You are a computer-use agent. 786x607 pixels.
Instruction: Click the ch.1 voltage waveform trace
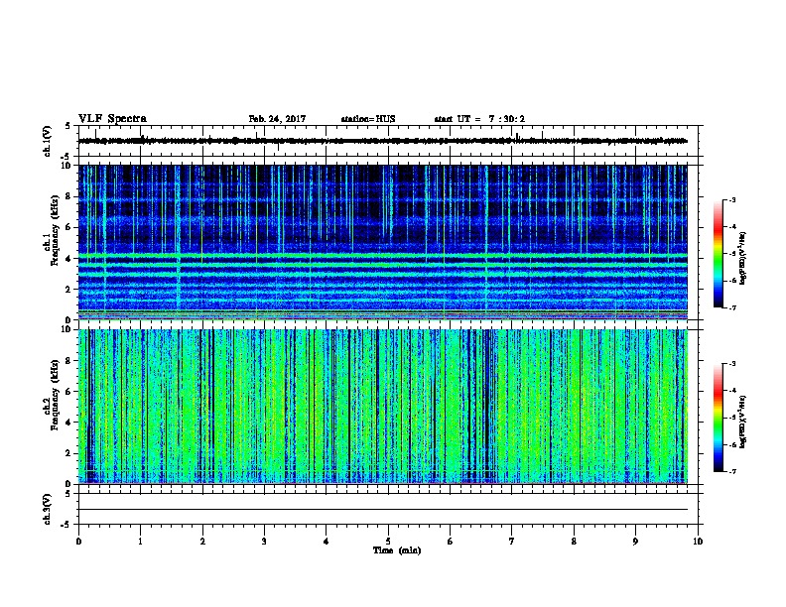point(383,141)
